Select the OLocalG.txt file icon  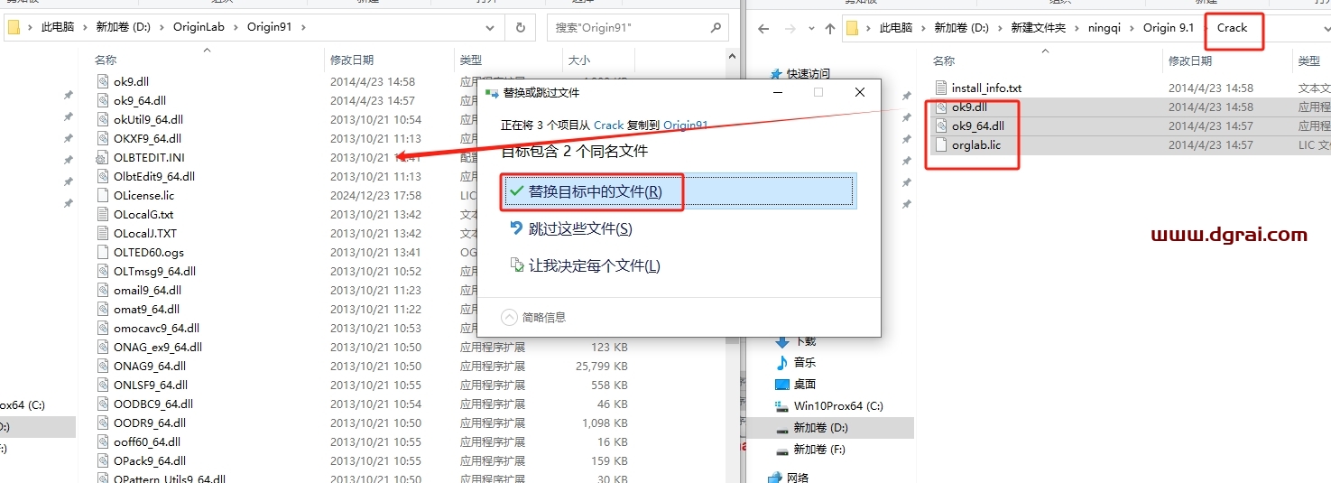(x=102, y=214)
